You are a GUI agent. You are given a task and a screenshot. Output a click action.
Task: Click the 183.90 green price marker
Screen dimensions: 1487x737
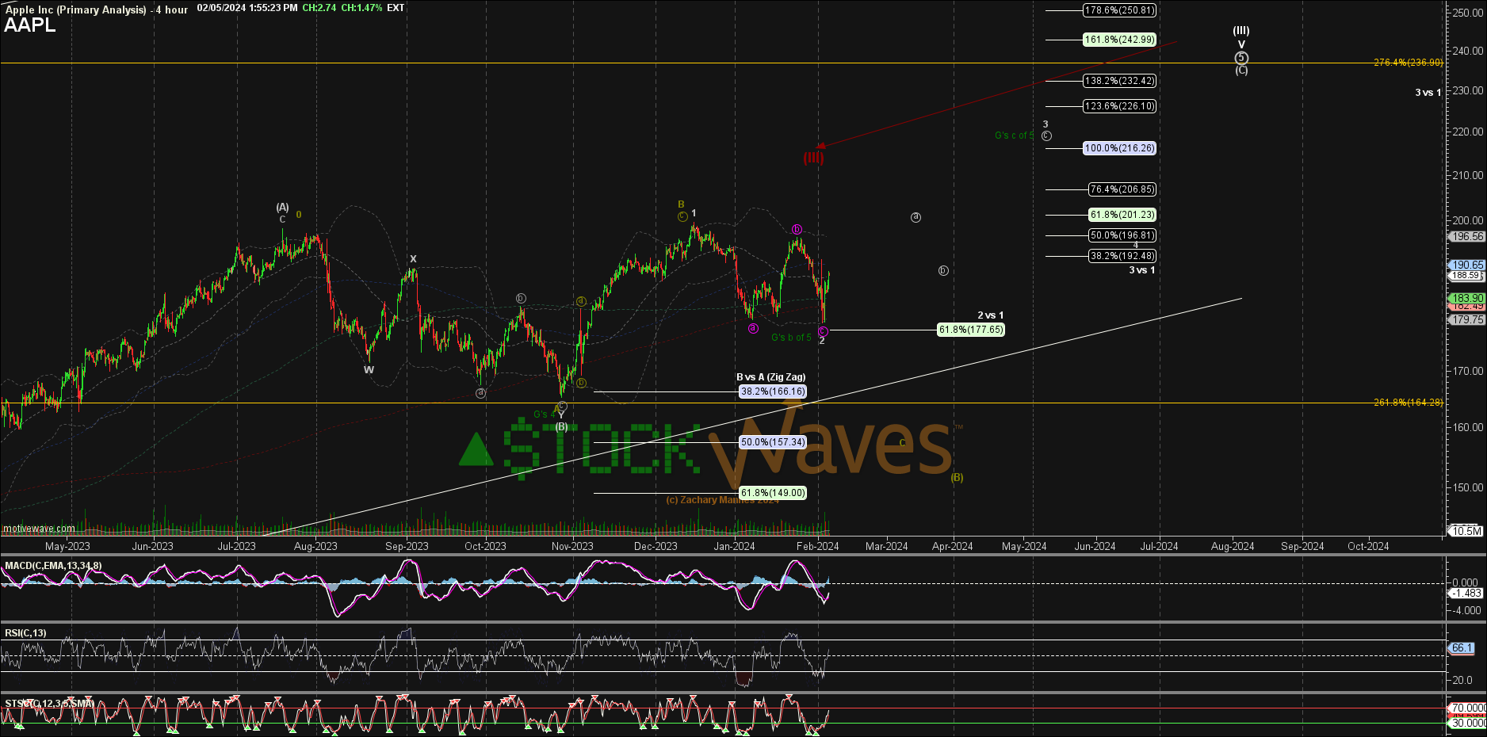point(1466,299)
